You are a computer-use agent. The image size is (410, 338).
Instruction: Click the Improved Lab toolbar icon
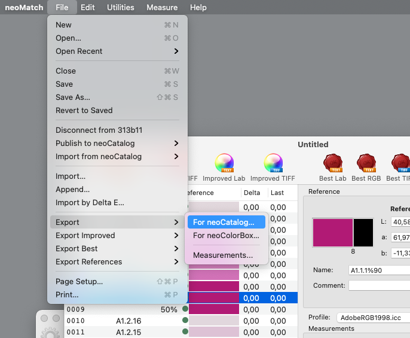click(x=224, y=163)
